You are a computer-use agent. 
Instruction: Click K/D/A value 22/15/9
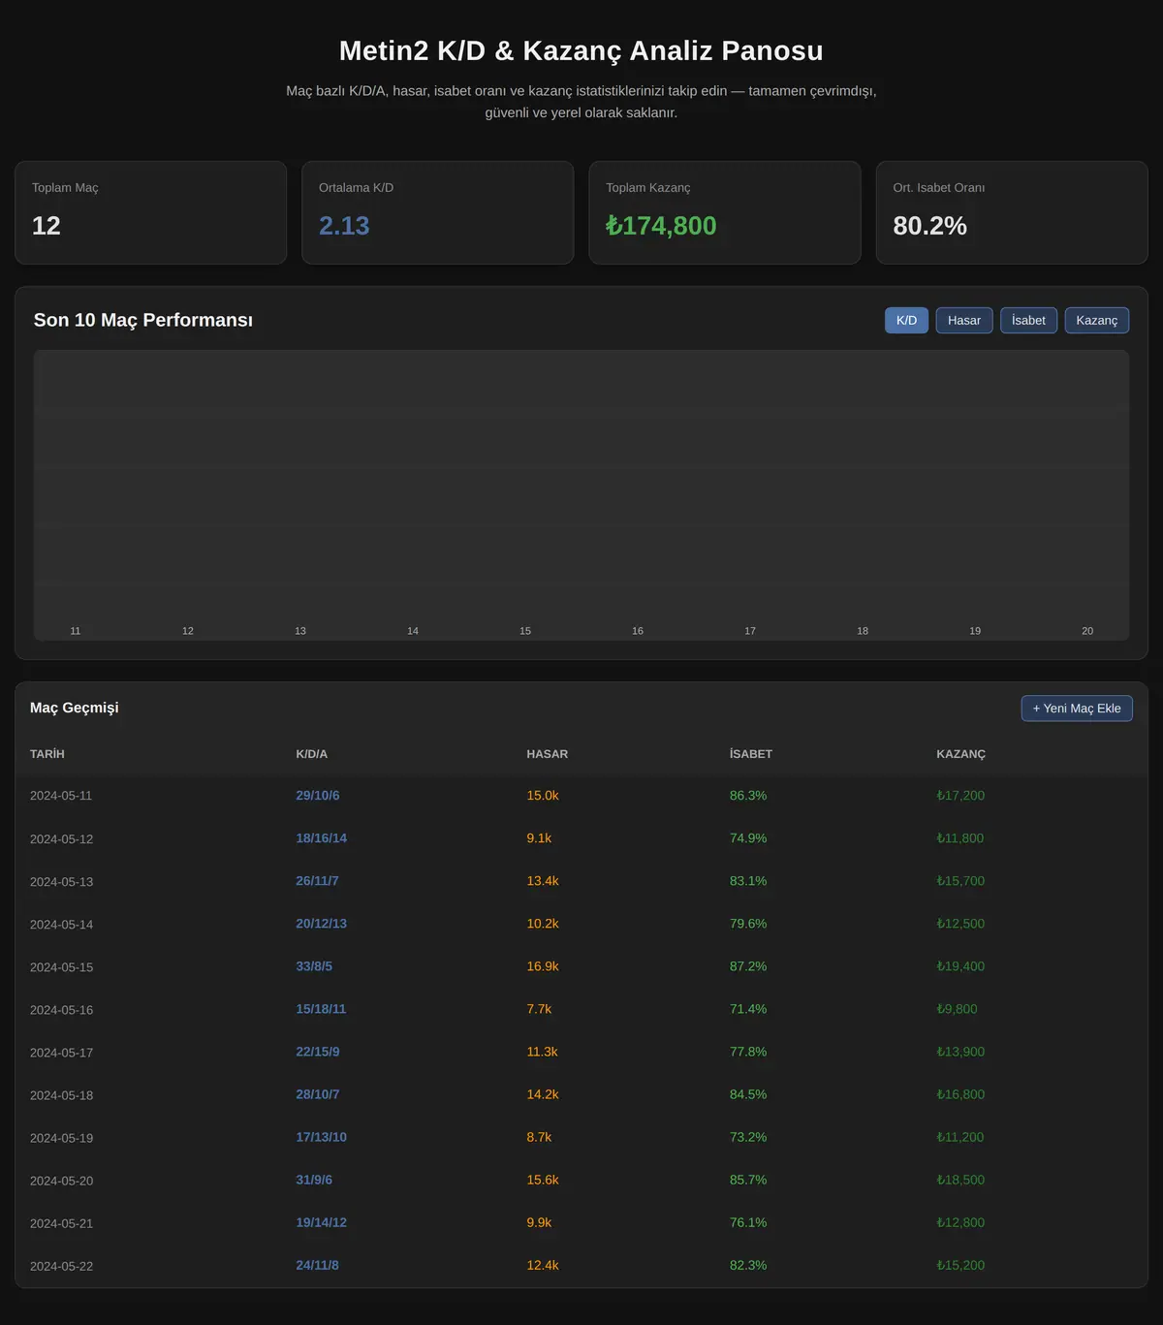coord(318,1052)
